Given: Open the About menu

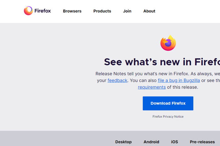Looking at the screenshot, I should pyautogui.click(x=149, y=11).
